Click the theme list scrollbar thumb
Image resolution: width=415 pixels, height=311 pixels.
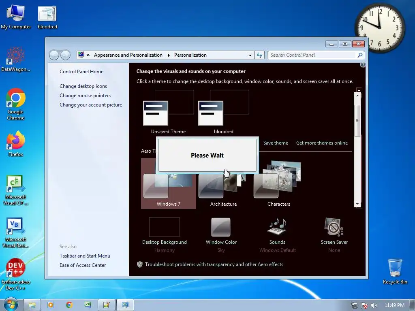[x=357, y=121]
